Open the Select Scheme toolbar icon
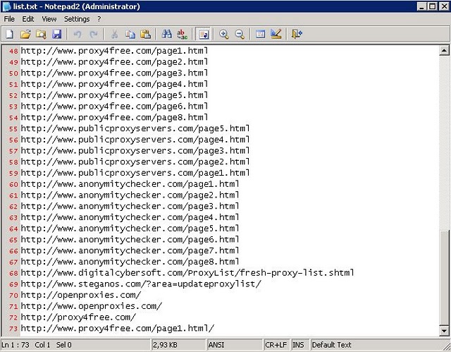This screenshot has height=352, width=451. (x=260, y=35)
